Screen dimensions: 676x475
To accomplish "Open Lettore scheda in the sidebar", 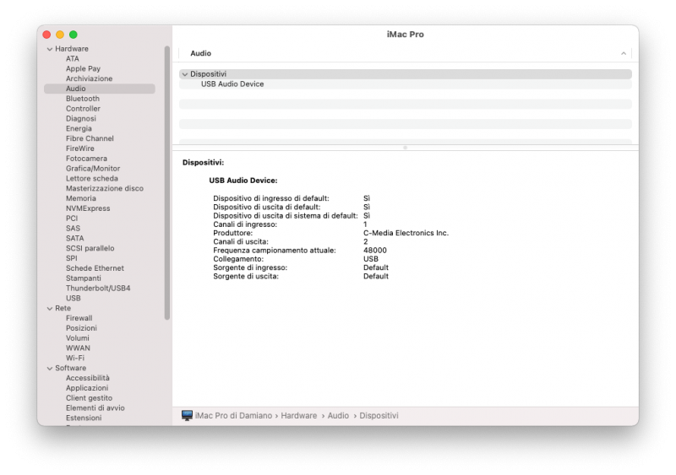I will [x=92, y=178].
